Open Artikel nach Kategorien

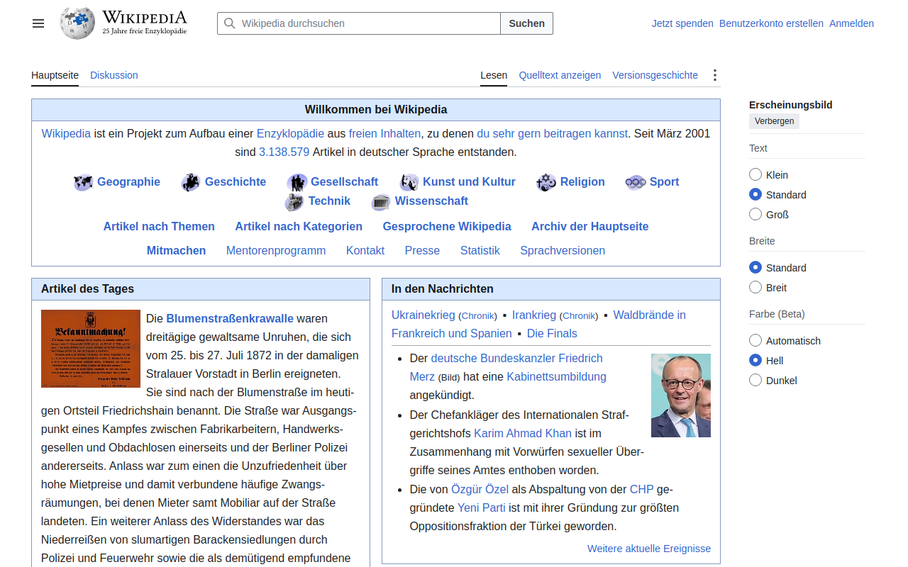click(x=299, y=227)
